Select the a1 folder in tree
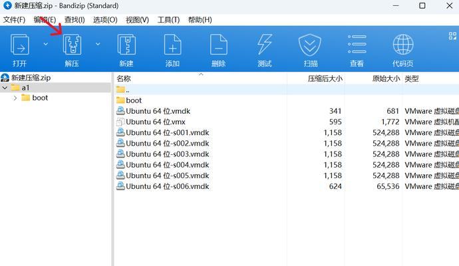The width and height of the screenshot is (459, 266). [25, 88]
